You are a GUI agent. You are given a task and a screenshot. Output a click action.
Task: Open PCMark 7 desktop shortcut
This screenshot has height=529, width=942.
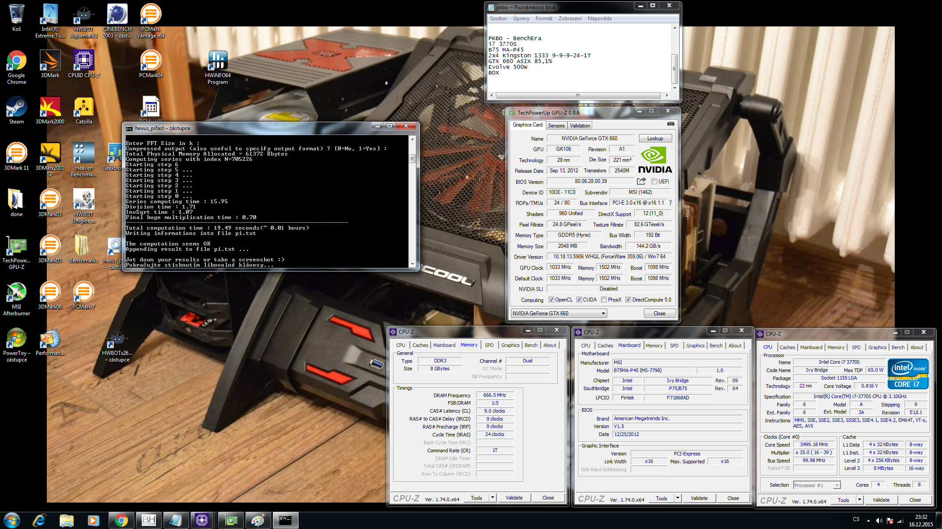coord(83,295)
